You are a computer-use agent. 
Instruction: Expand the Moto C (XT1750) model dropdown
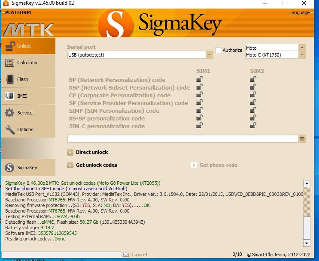(x=302, y=55)
